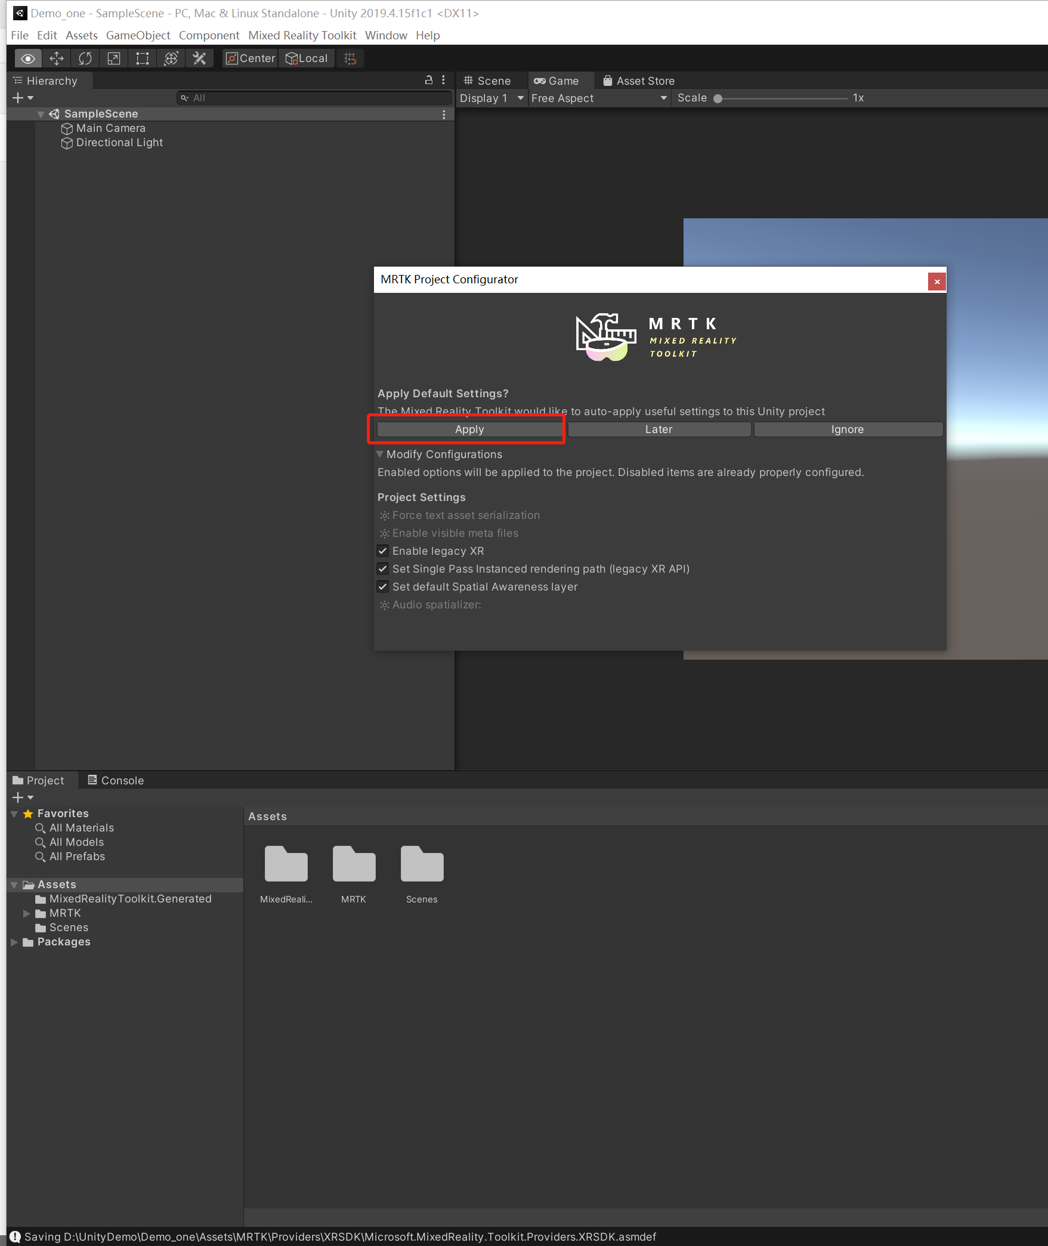
Task: Expand the MRTK folder in Project panel
Action: 27,913
